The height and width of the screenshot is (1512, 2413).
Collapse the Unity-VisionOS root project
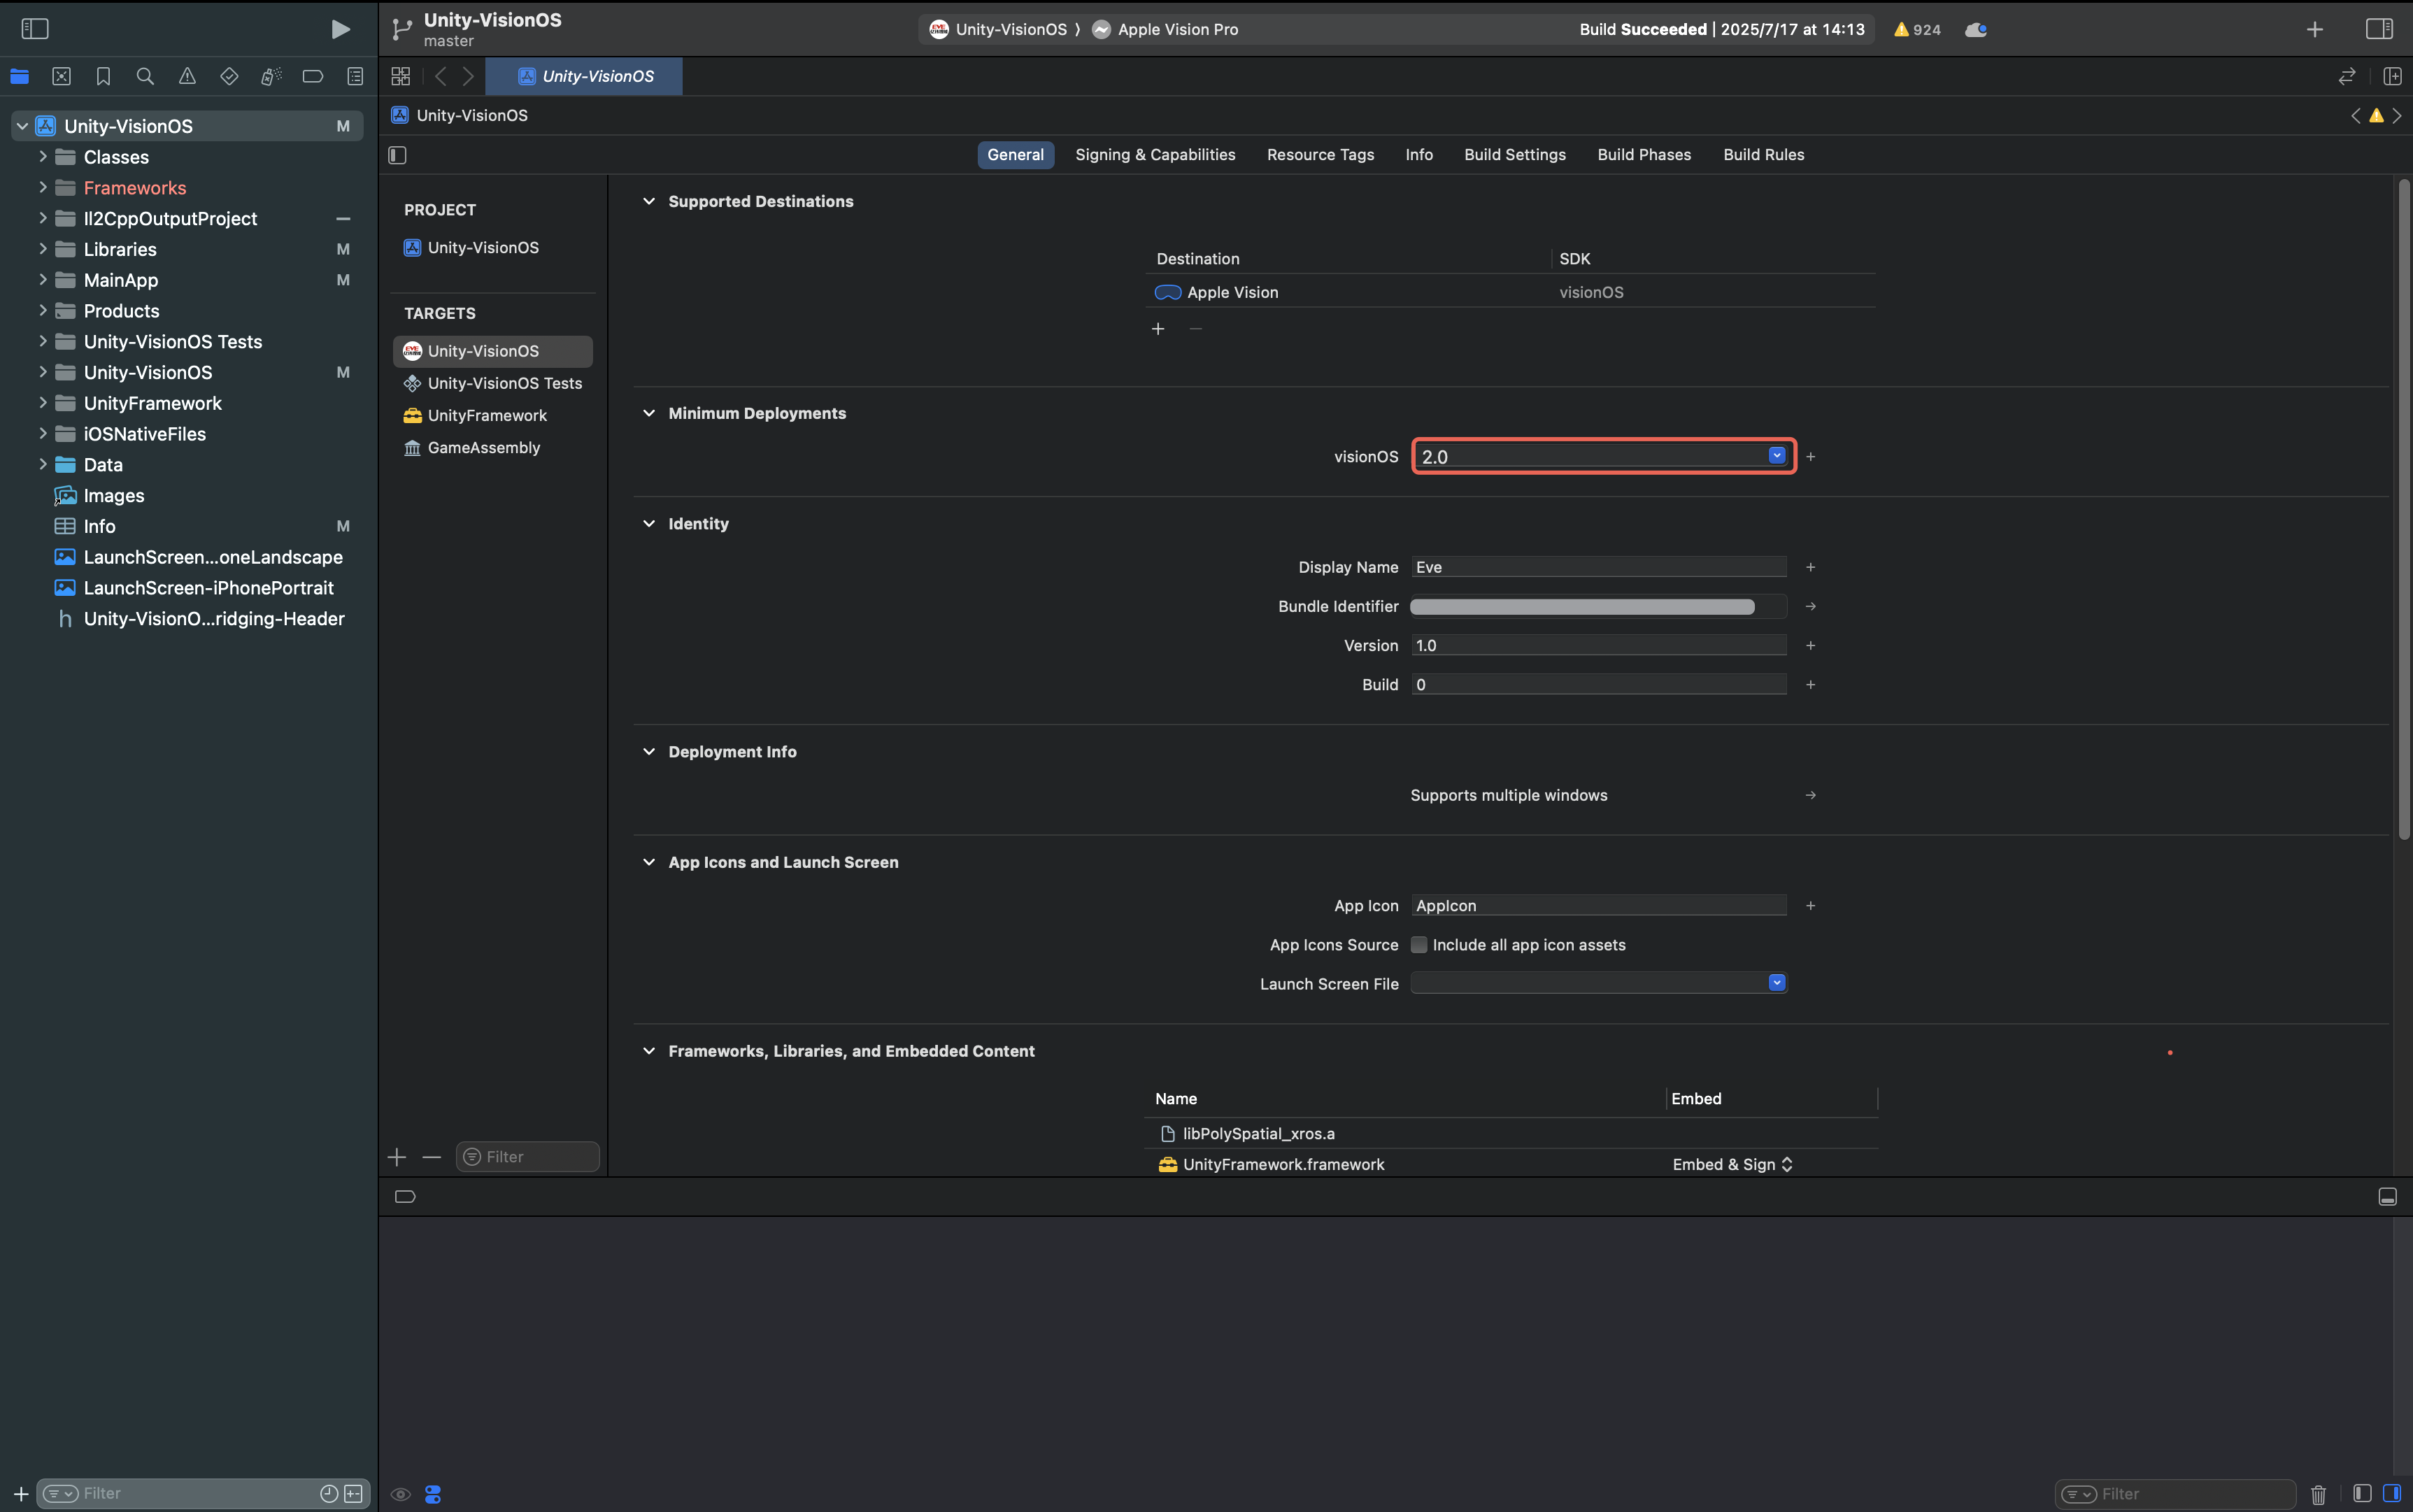[x=22, y=126]
